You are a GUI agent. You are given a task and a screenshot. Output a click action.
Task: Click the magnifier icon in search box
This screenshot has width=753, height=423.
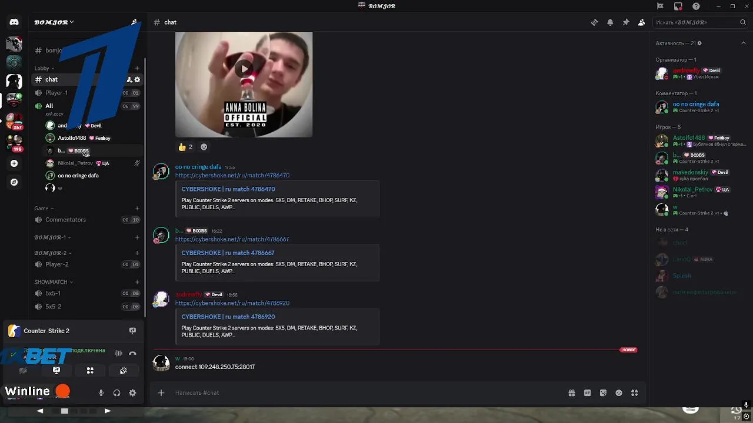tap(743, 22)
